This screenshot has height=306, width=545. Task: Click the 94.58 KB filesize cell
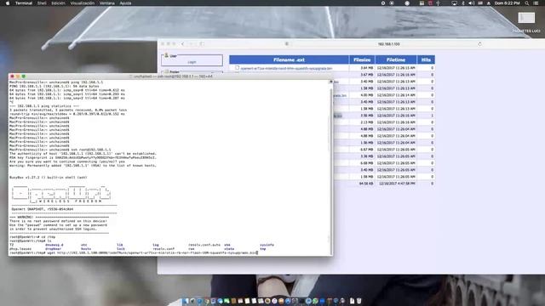[366, 184]
